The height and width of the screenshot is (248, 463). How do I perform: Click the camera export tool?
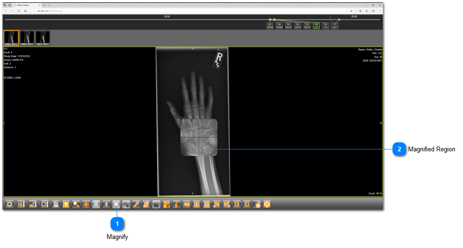click(x=186, y=204)
